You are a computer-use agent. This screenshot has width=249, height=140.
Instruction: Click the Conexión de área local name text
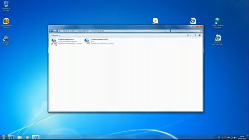click(x=66, y=39)
